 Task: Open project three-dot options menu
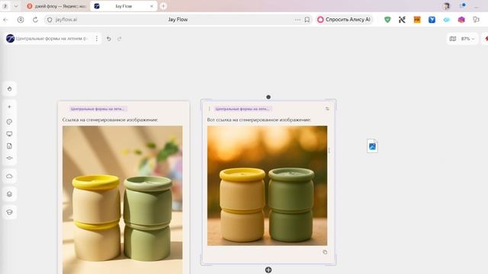pyautogui.click(x=97, y=39)
